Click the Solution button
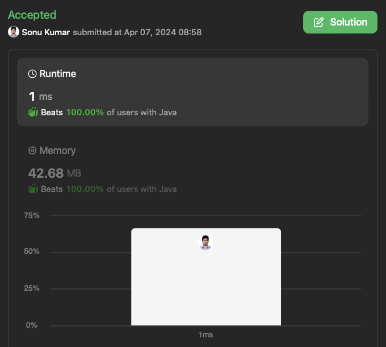386x347 pixels. [x=340, y=22]
